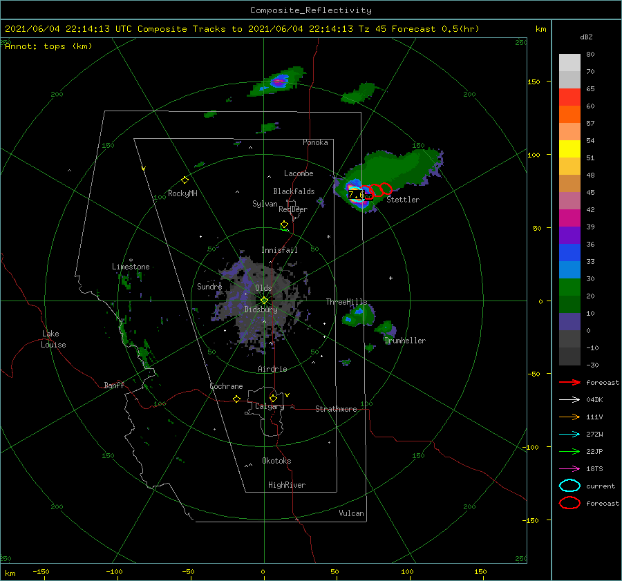Click the RedDeer city label

(293, 209)
